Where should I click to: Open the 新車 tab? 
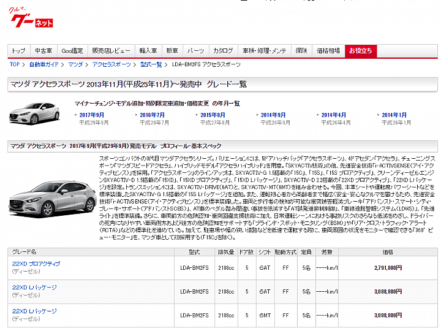tap(172, 51)
